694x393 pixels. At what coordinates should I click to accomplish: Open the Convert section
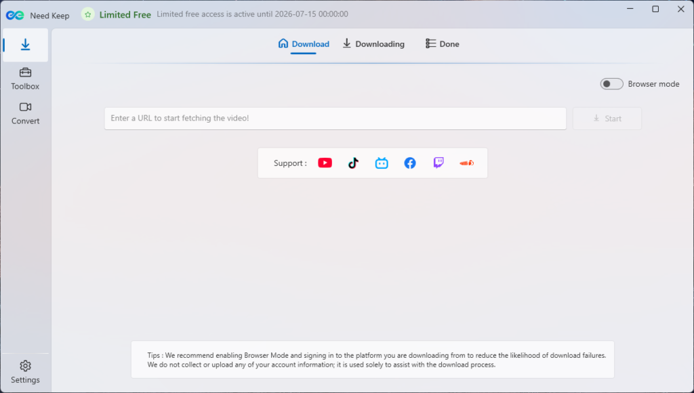25,114
